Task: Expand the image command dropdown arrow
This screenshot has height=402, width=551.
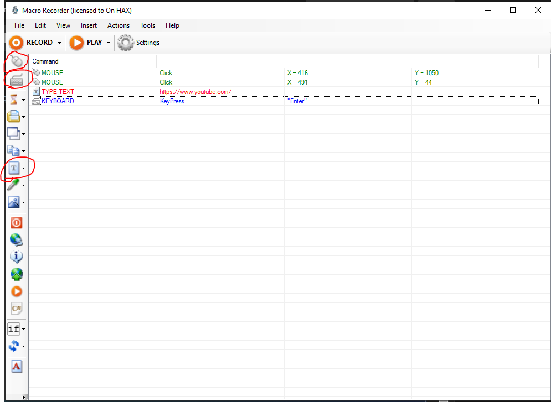Action: 24,202
